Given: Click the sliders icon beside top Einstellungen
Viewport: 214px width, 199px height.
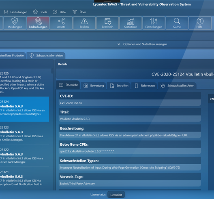Looking at the screenshot, I should (6, 12).
